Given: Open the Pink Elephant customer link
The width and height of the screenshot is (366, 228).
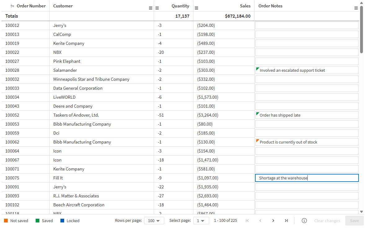Looking at the screenshot, I should [x=67, y=61].
